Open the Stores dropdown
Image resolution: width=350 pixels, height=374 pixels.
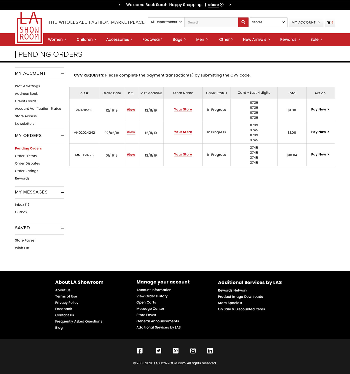click(268, 22)
